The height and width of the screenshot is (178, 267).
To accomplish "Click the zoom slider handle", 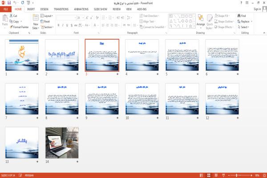I will click(237, 175).
